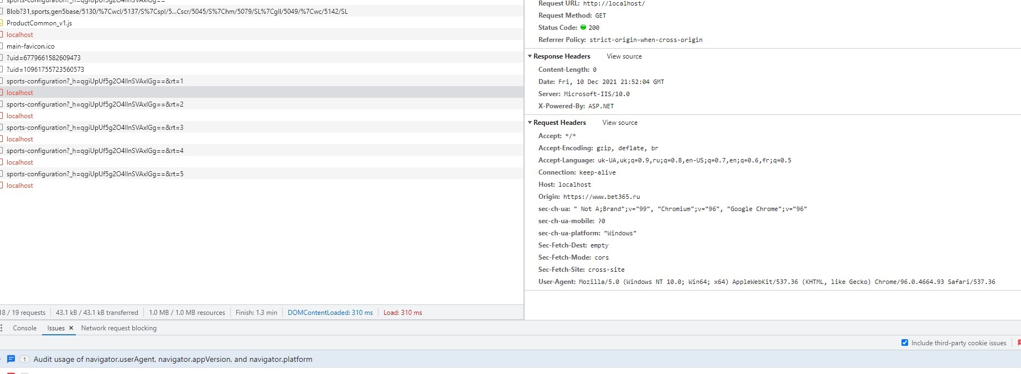Click the Accept-Encoding gzip, deflate, br header
Screen dimensions: 1021x374
(598, 148)
